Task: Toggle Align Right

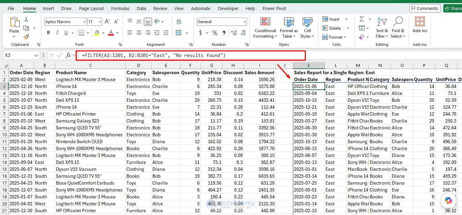Action: click(148, 33)
